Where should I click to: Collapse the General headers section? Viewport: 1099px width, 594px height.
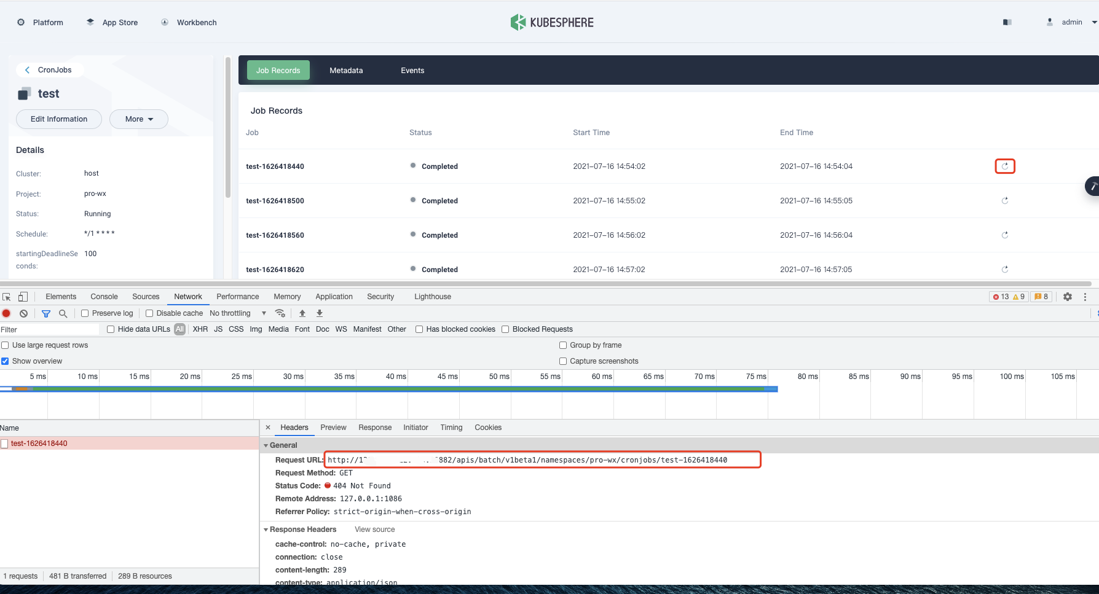[x=267, y=445]
